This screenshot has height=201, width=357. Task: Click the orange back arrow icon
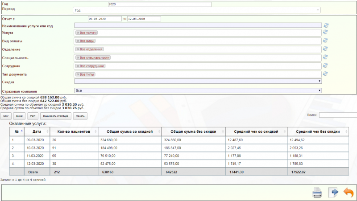348,193
